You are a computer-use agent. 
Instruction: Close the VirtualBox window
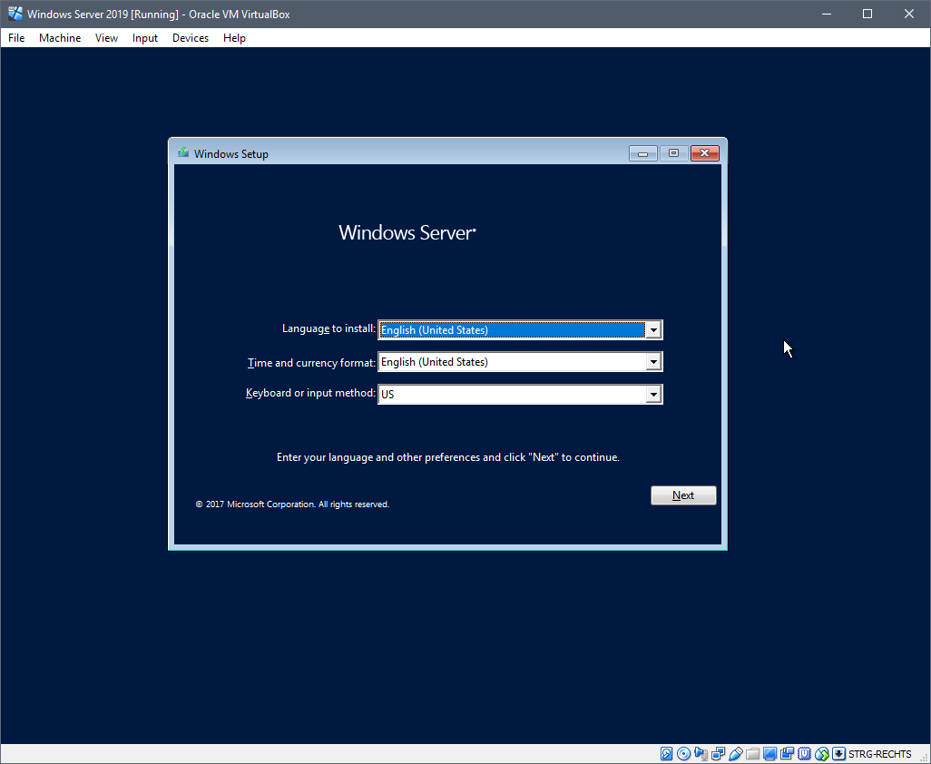tap(909, 14)
